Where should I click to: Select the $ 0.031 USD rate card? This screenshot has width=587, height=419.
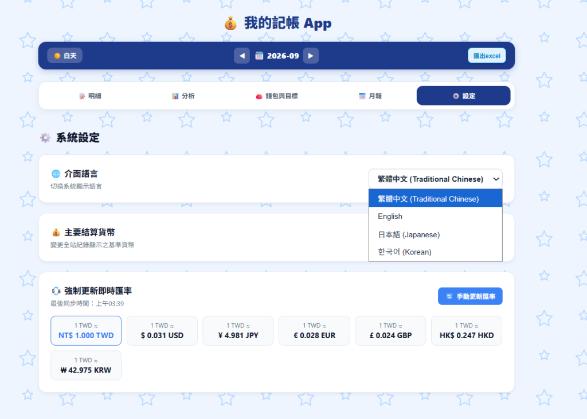pyautogui.click(x=162, y=331)
